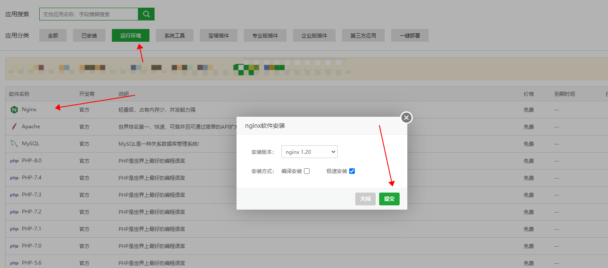608x268 pixels.
Task: Click the MySQL dolphin icon
Action: (x=14, y=144)
